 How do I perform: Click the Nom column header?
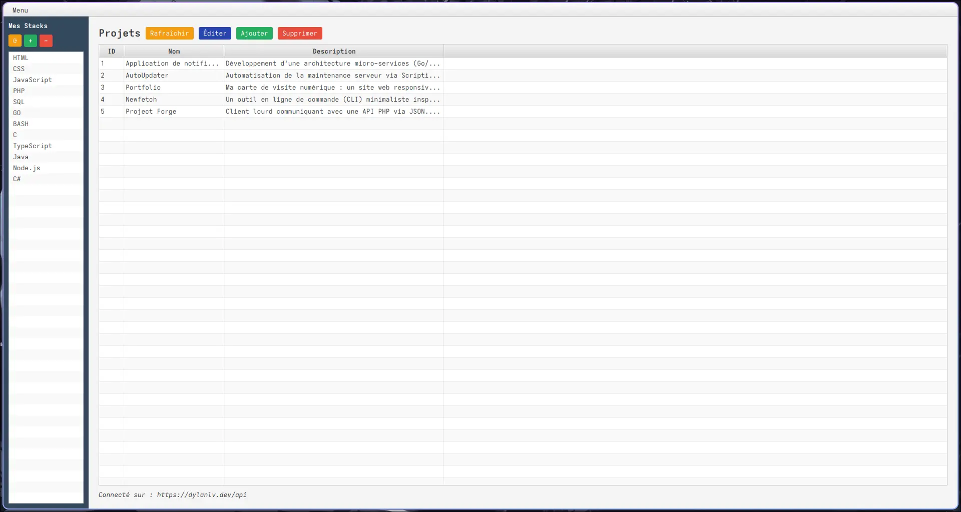[173, 51]
